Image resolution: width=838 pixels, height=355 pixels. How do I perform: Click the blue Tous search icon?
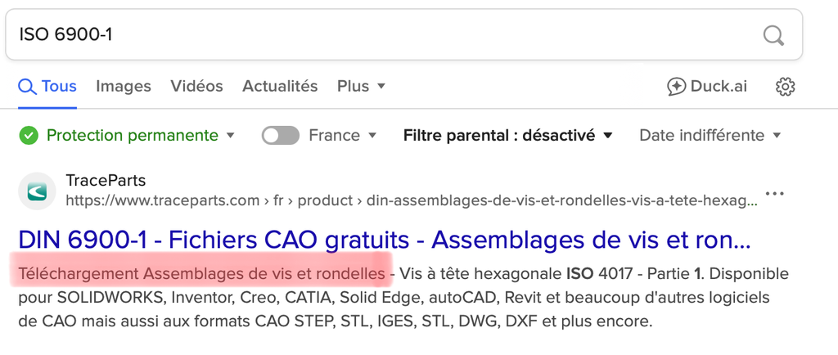tap(27, 87)
